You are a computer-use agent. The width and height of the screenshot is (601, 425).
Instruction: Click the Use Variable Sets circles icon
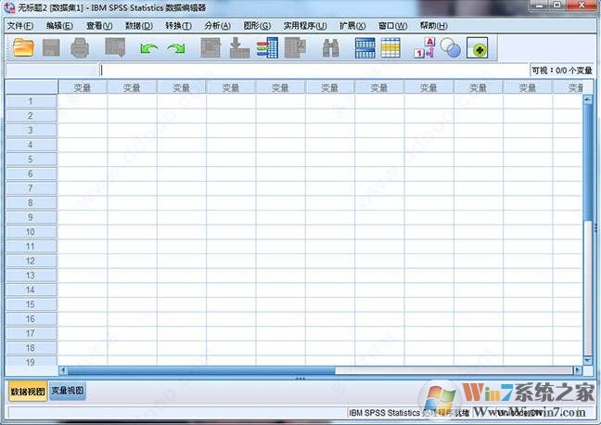point(451,47)
